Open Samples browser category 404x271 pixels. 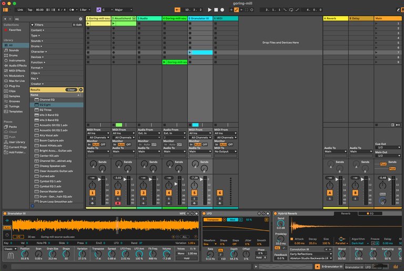pyautogui.click(x=14, y=96)
